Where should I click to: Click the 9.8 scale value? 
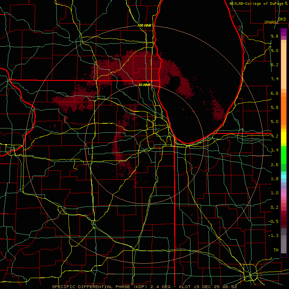[x=275, y=36]
